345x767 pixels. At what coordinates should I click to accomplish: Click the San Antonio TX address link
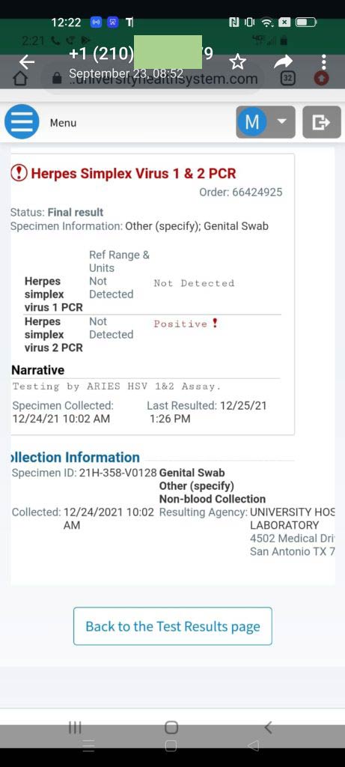[292, 551]
